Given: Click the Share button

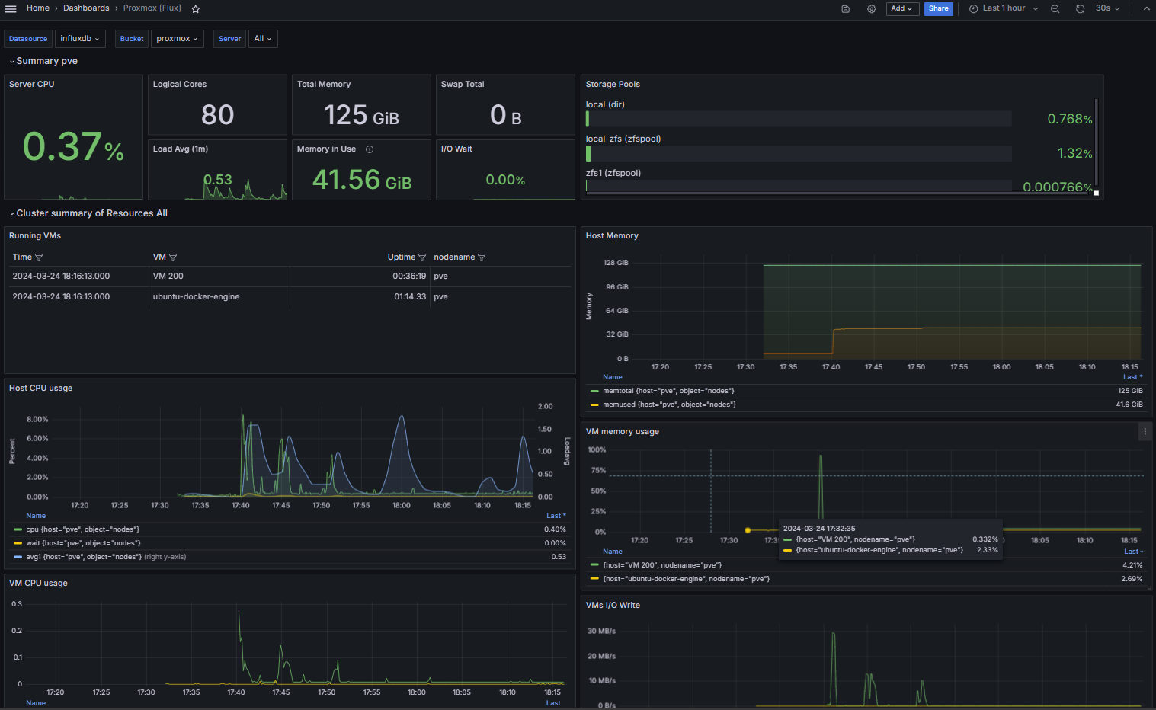Looking at the screenshot, I should pos(939,9).
